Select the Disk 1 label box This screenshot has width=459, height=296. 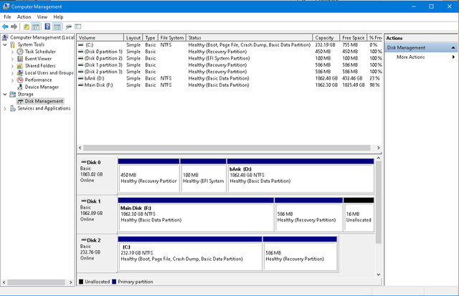pos(97,214)
